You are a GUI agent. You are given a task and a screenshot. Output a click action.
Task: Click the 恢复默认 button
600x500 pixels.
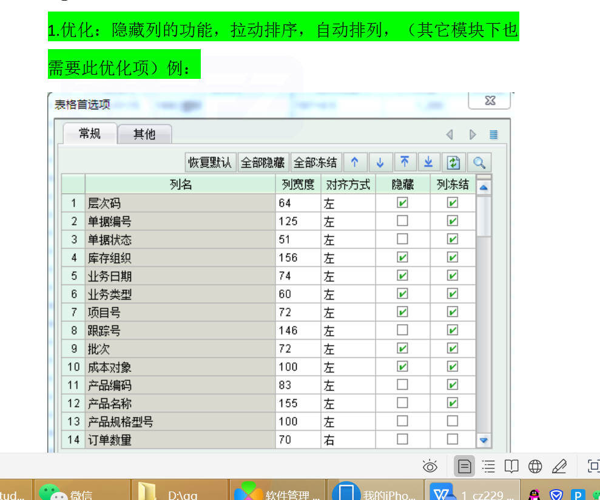click(210, 162)
